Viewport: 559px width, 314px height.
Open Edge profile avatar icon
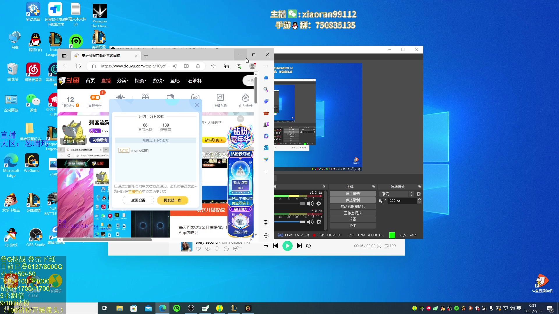pyautogui.click(x=252, y=66)
